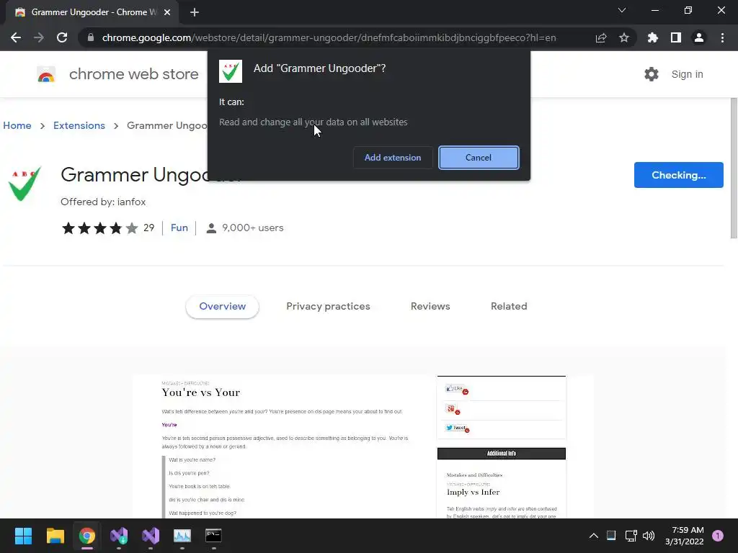738x553 pixels.
Task: Click the blue Checking... button
Action: click(678, 175)
